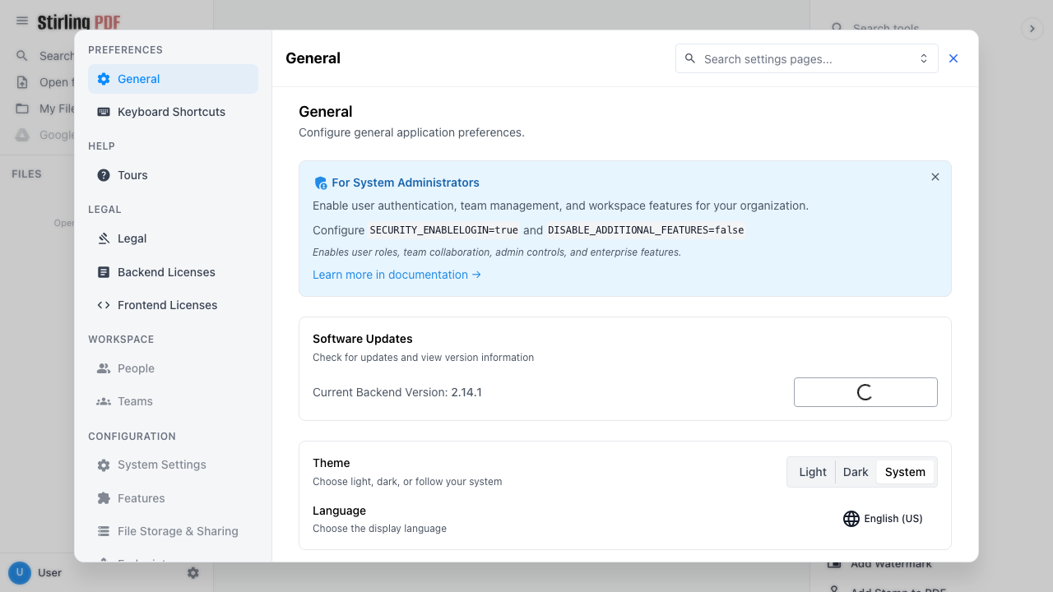Image resolution: width=1053 pixels, height=592 pixels.
Task: Open the settings gear beside User
Action: click(x=193, y=572)
